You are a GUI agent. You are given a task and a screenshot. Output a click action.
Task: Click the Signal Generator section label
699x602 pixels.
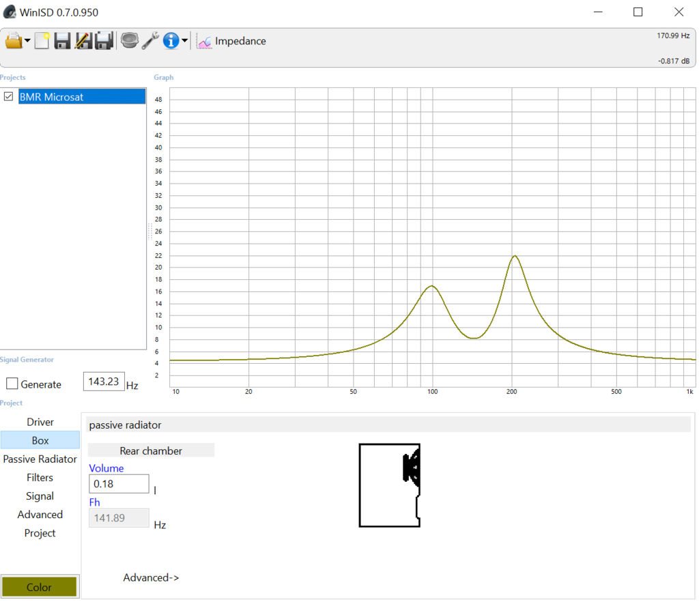point(27,360)
